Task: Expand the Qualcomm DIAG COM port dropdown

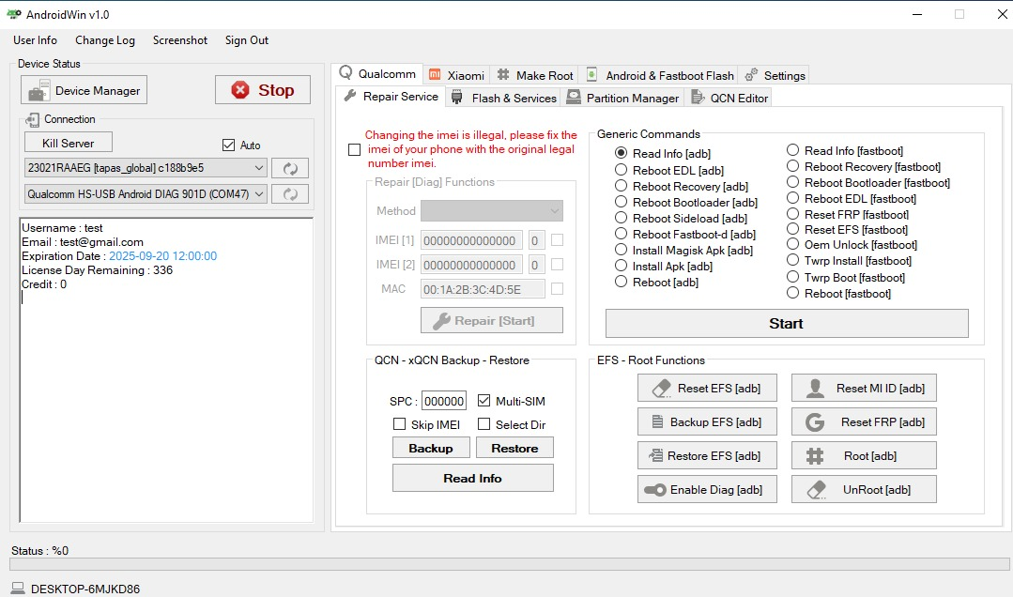Action: [258, 194]
